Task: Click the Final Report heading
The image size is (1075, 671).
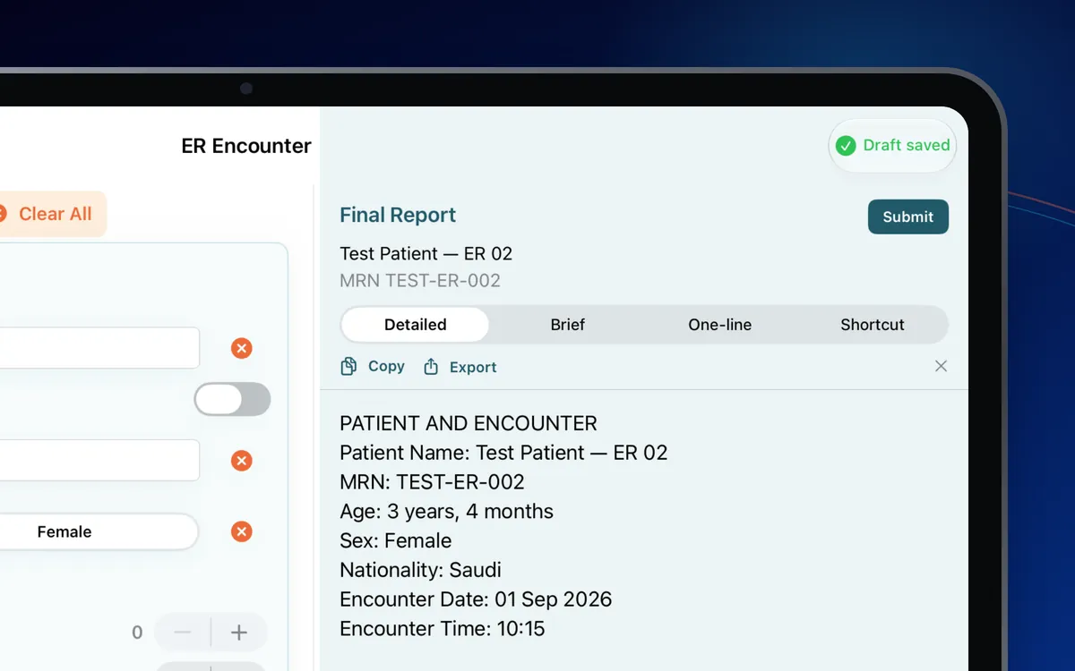Action: coord(398,215)
